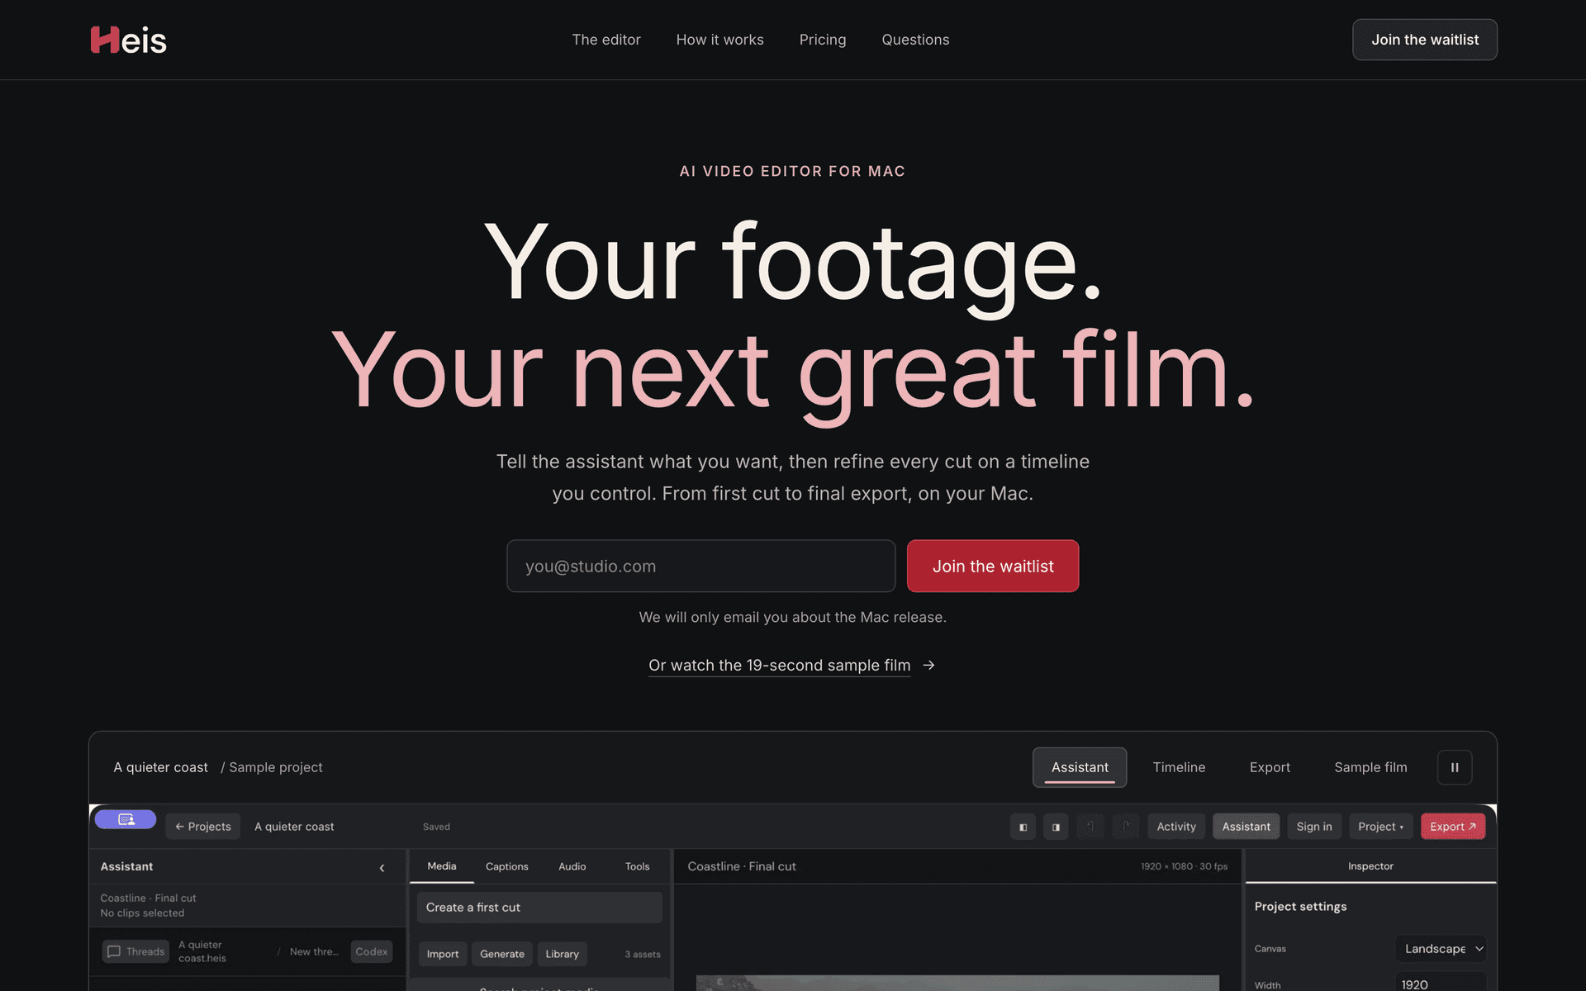Open The editor nav link

[606, 40]
